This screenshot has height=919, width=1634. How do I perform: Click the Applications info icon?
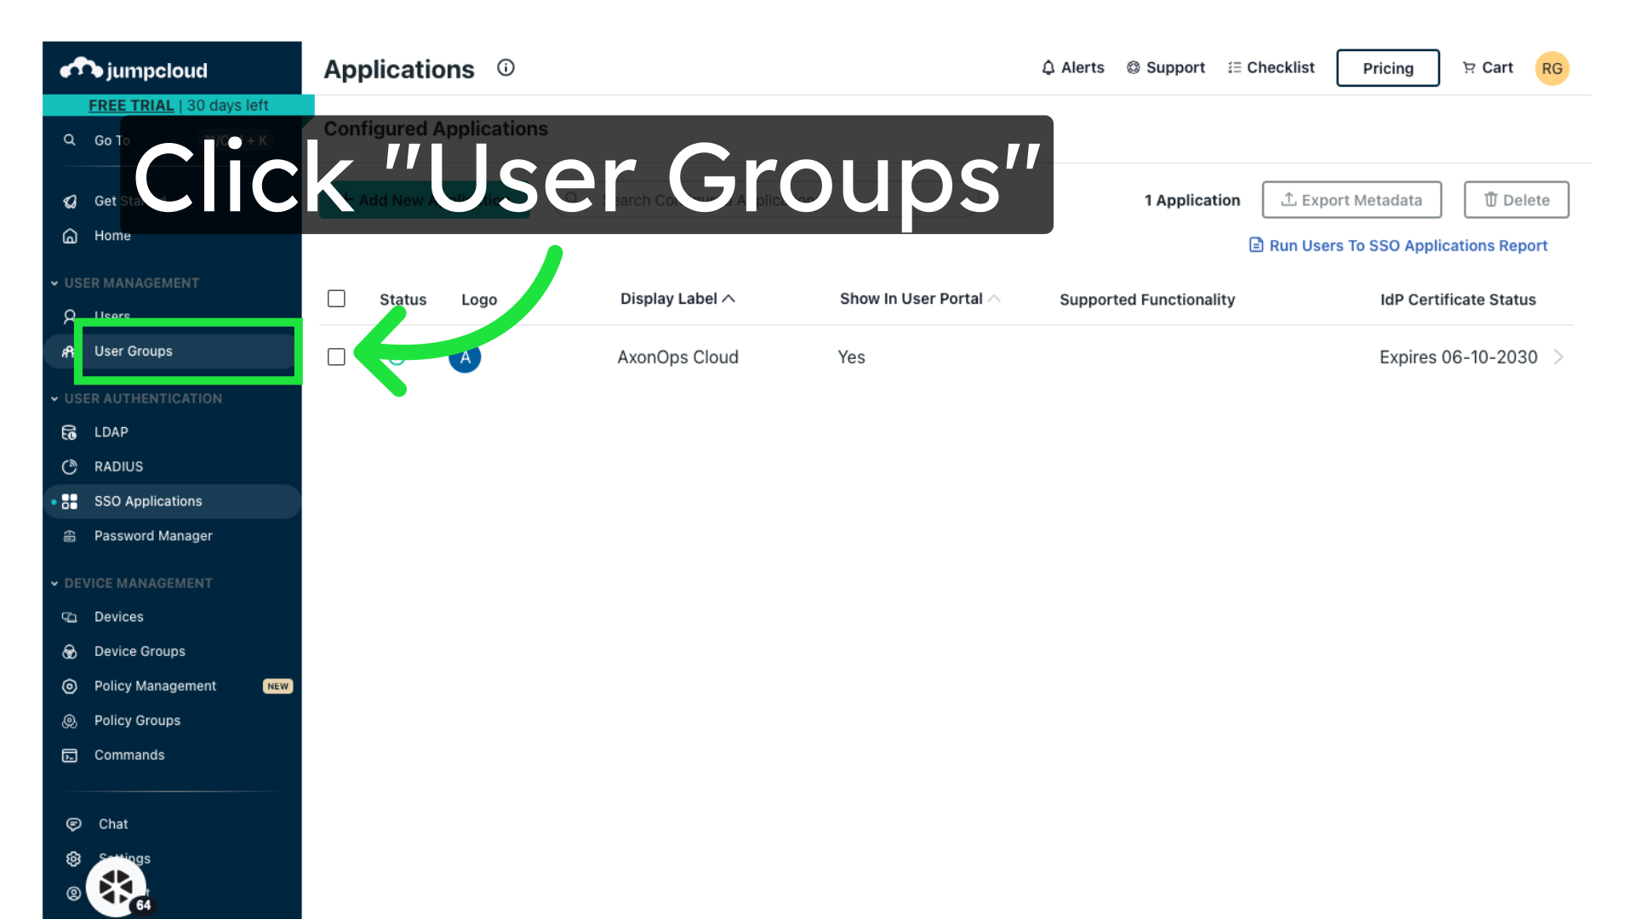[x=506, y=68]
